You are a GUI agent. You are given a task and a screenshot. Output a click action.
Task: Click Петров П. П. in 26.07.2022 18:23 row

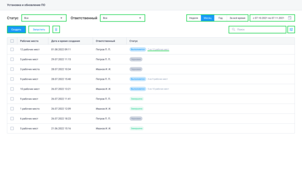pyautogui.click(x=103, y=119)
